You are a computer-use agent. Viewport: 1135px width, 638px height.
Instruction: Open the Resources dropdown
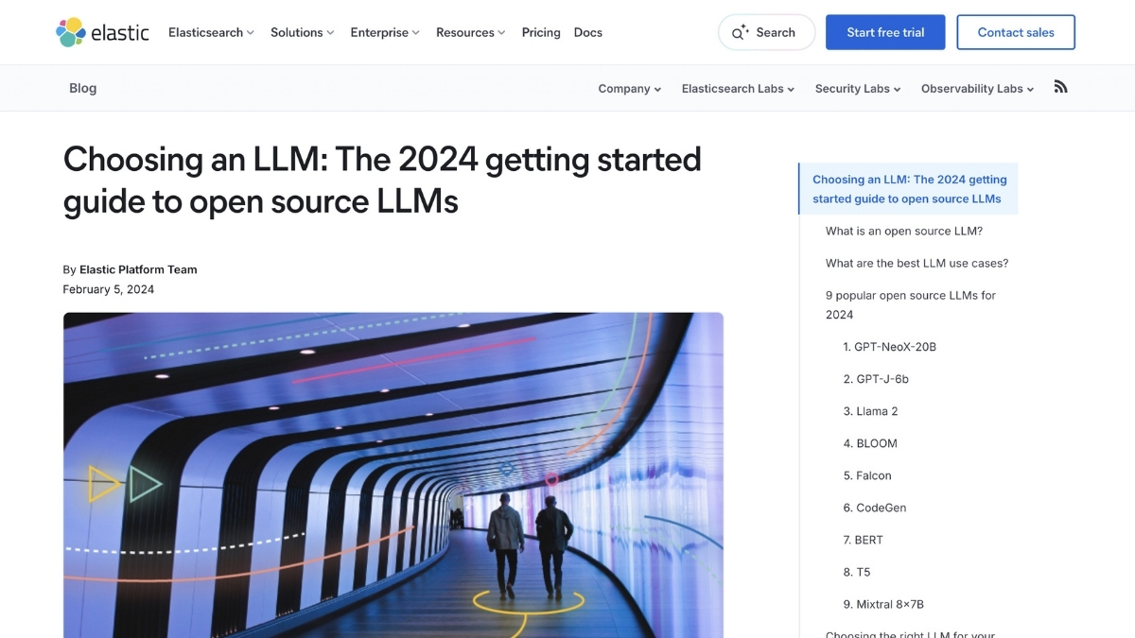point(471,32)
